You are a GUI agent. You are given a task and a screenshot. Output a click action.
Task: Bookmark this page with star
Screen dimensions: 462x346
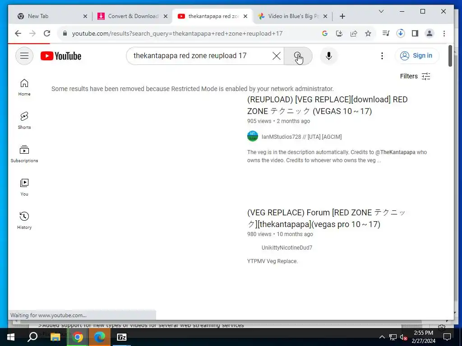(x=368, y=33)
